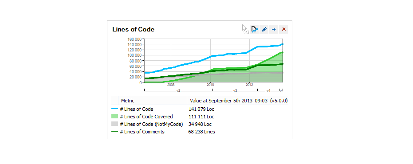Select the '# Lines of Code Covered' row
Screen dimensions: 413x164
[x=200, y=117]
